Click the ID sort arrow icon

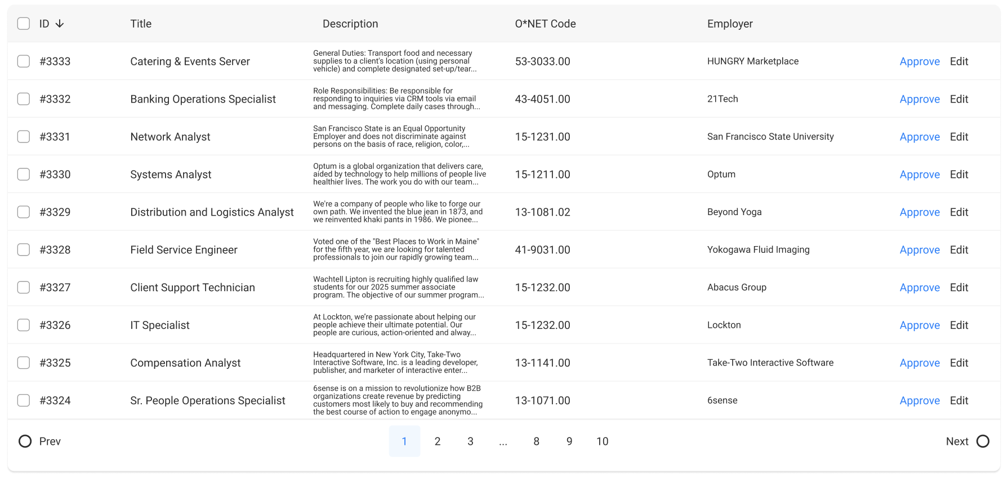60,24
